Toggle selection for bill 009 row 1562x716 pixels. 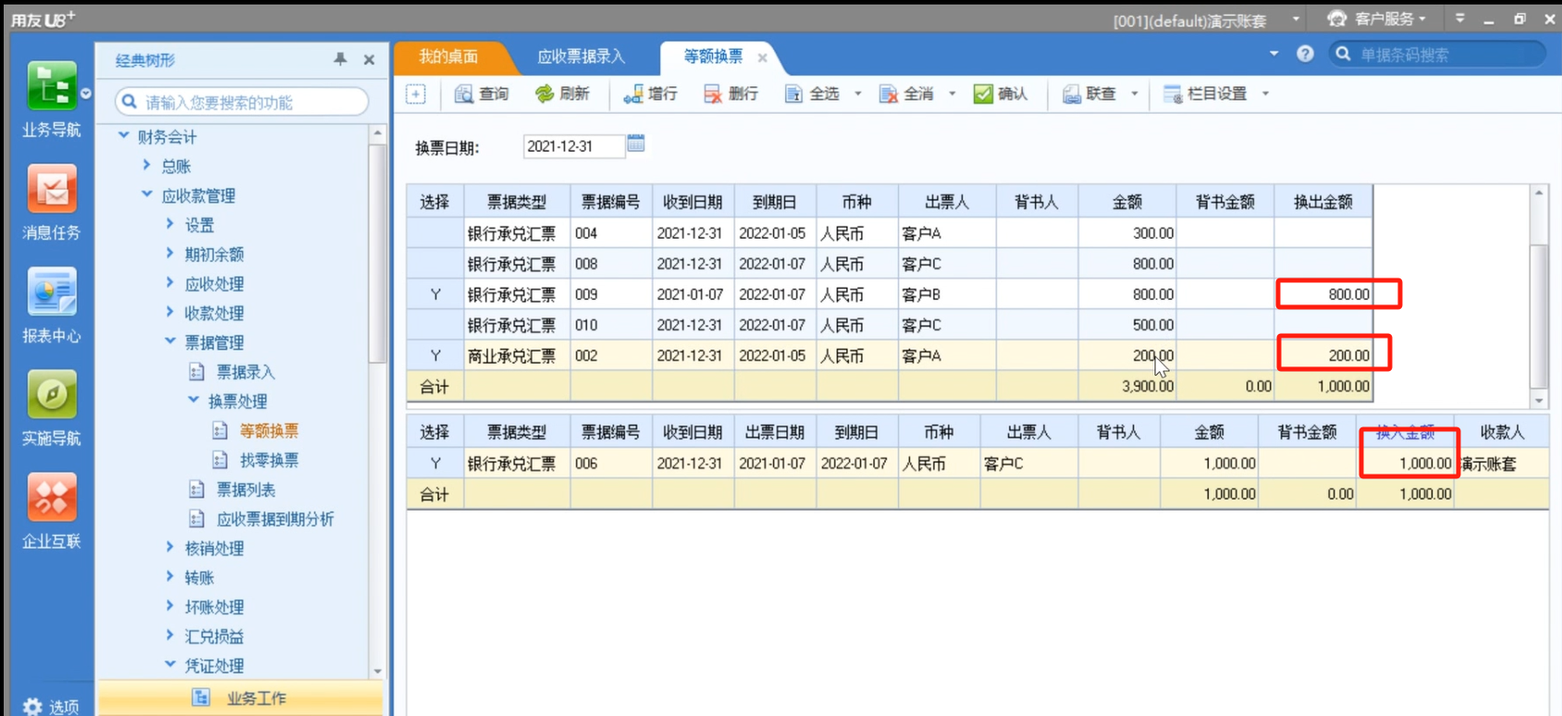[x=435, y=294]
